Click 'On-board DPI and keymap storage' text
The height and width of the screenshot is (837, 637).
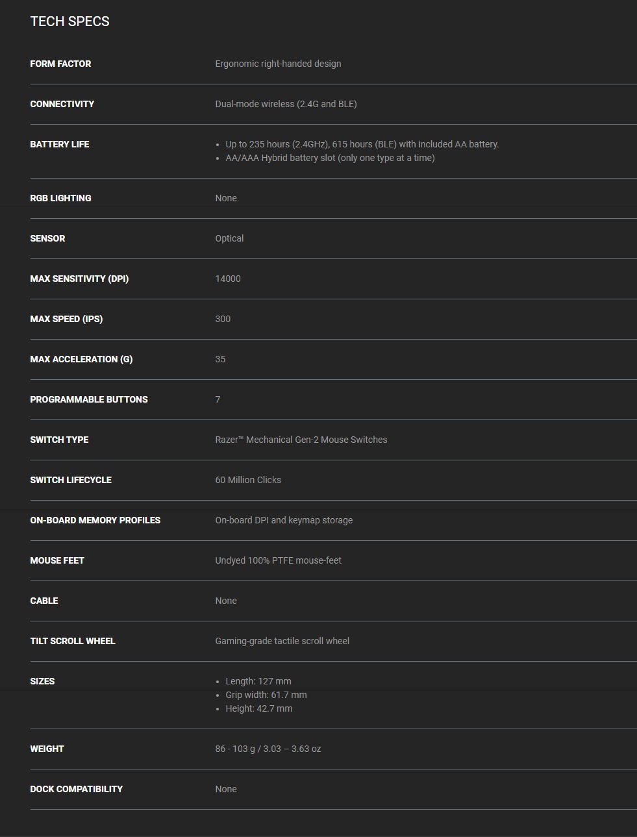[284, 520]
